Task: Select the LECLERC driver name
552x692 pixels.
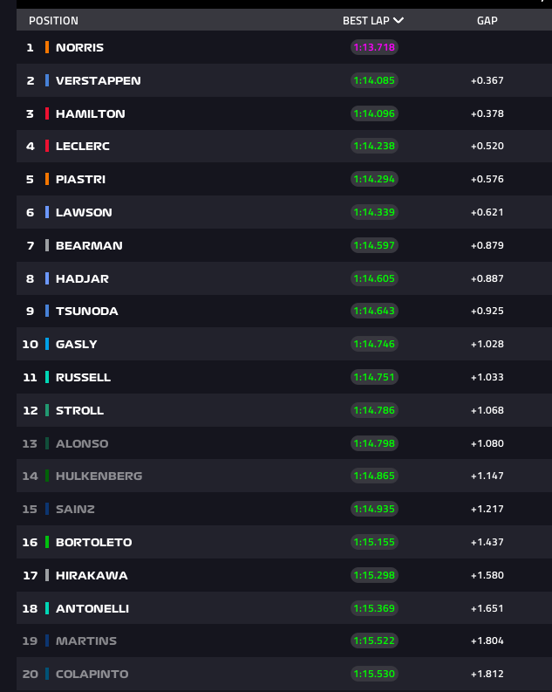Action: point(82,147)
